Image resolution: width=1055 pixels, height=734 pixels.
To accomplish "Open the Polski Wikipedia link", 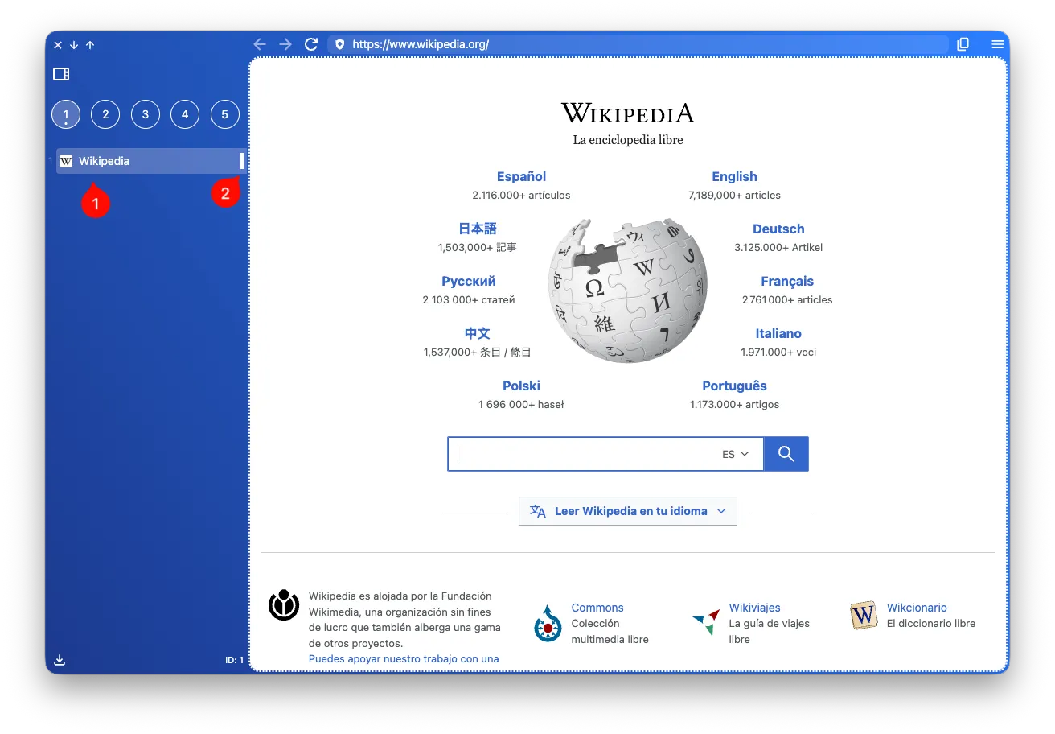I will coord(521,386).
